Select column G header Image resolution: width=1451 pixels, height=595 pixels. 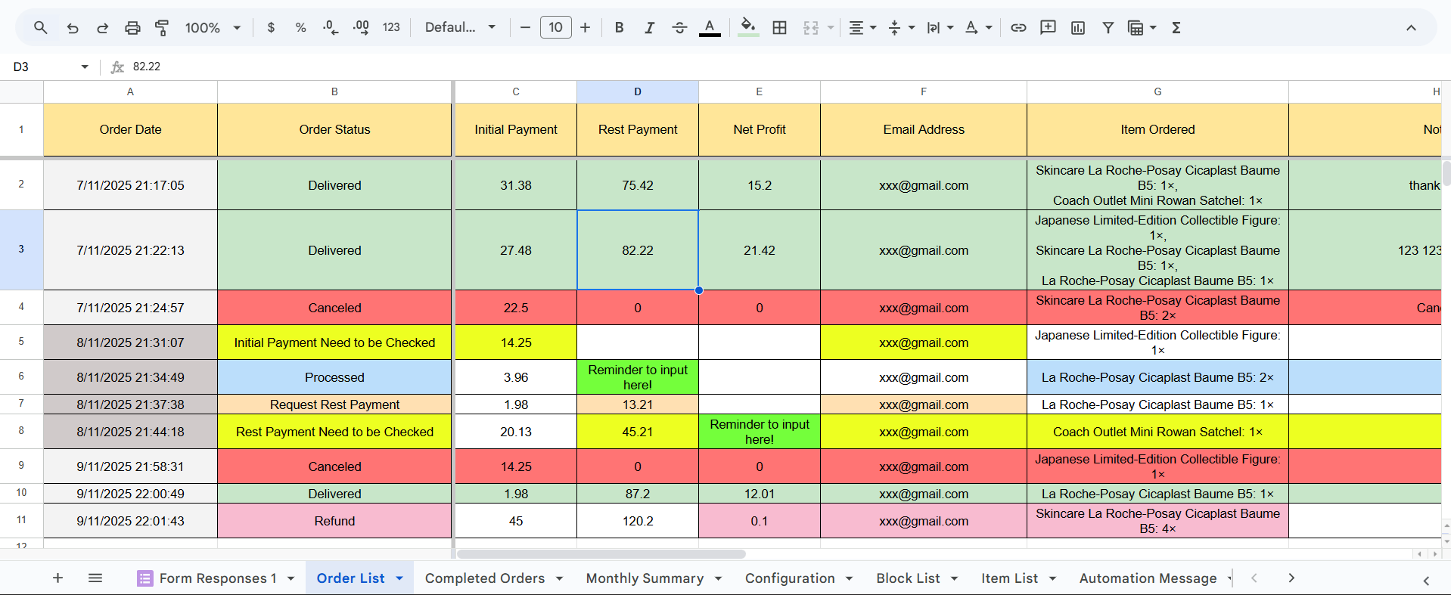(x=1157, y=91)
